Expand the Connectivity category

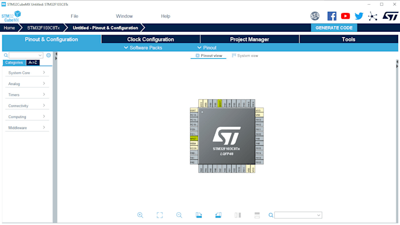pyautogui.click(x=27, y=106)
